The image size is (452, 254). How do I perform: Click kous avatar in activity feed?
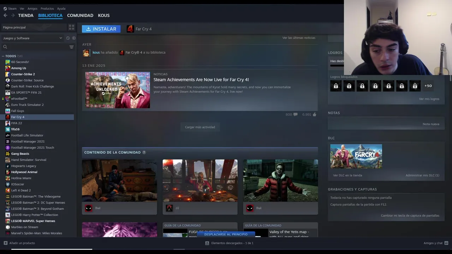pyautogui.click(x=86, y=53)
